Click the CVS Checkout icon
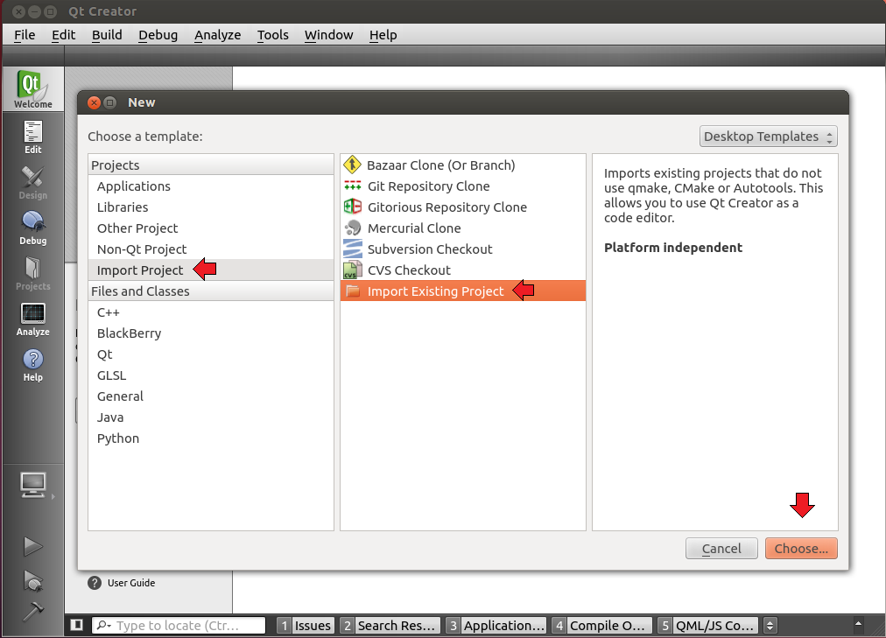Image resolution: width=886 pixels, height=638 pixels. coord(353,270)
